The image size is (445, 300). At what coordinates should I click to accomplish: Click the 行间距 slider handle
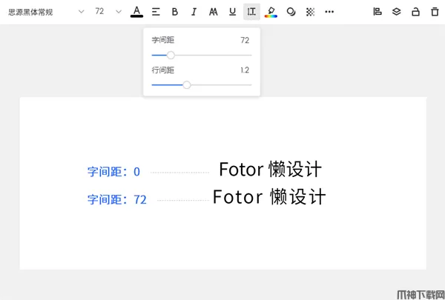186,84
